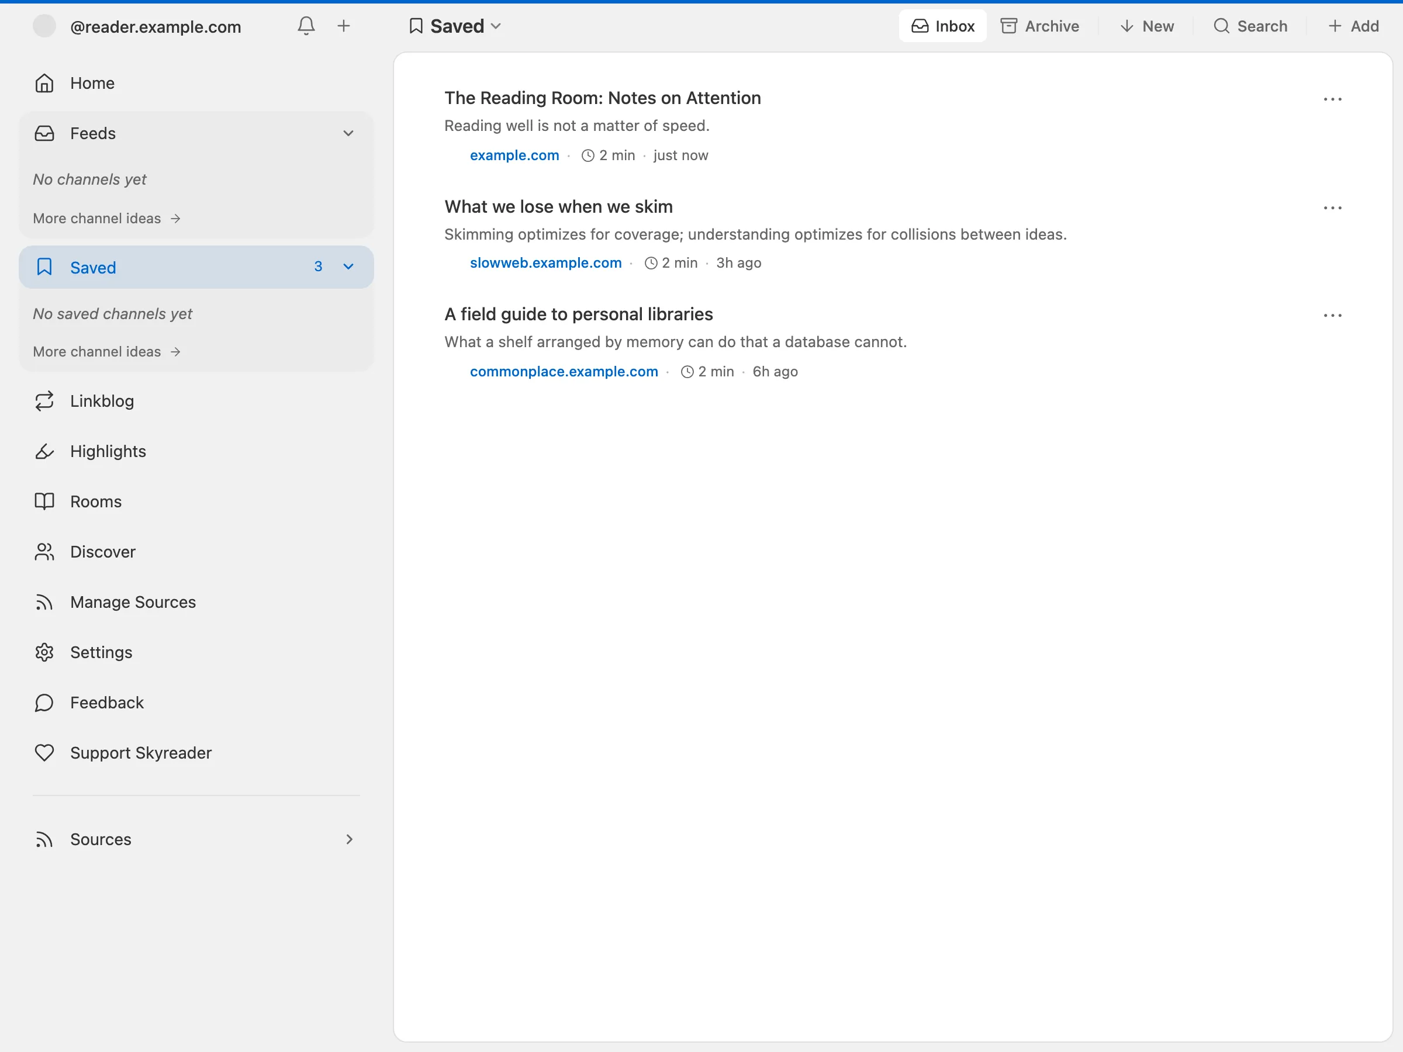Image resolution: width=1403 pixels, height=1052 pixels.
Task: Click Support Skyreader heart item
Action: pyautogui.click(x=196, y=753)
